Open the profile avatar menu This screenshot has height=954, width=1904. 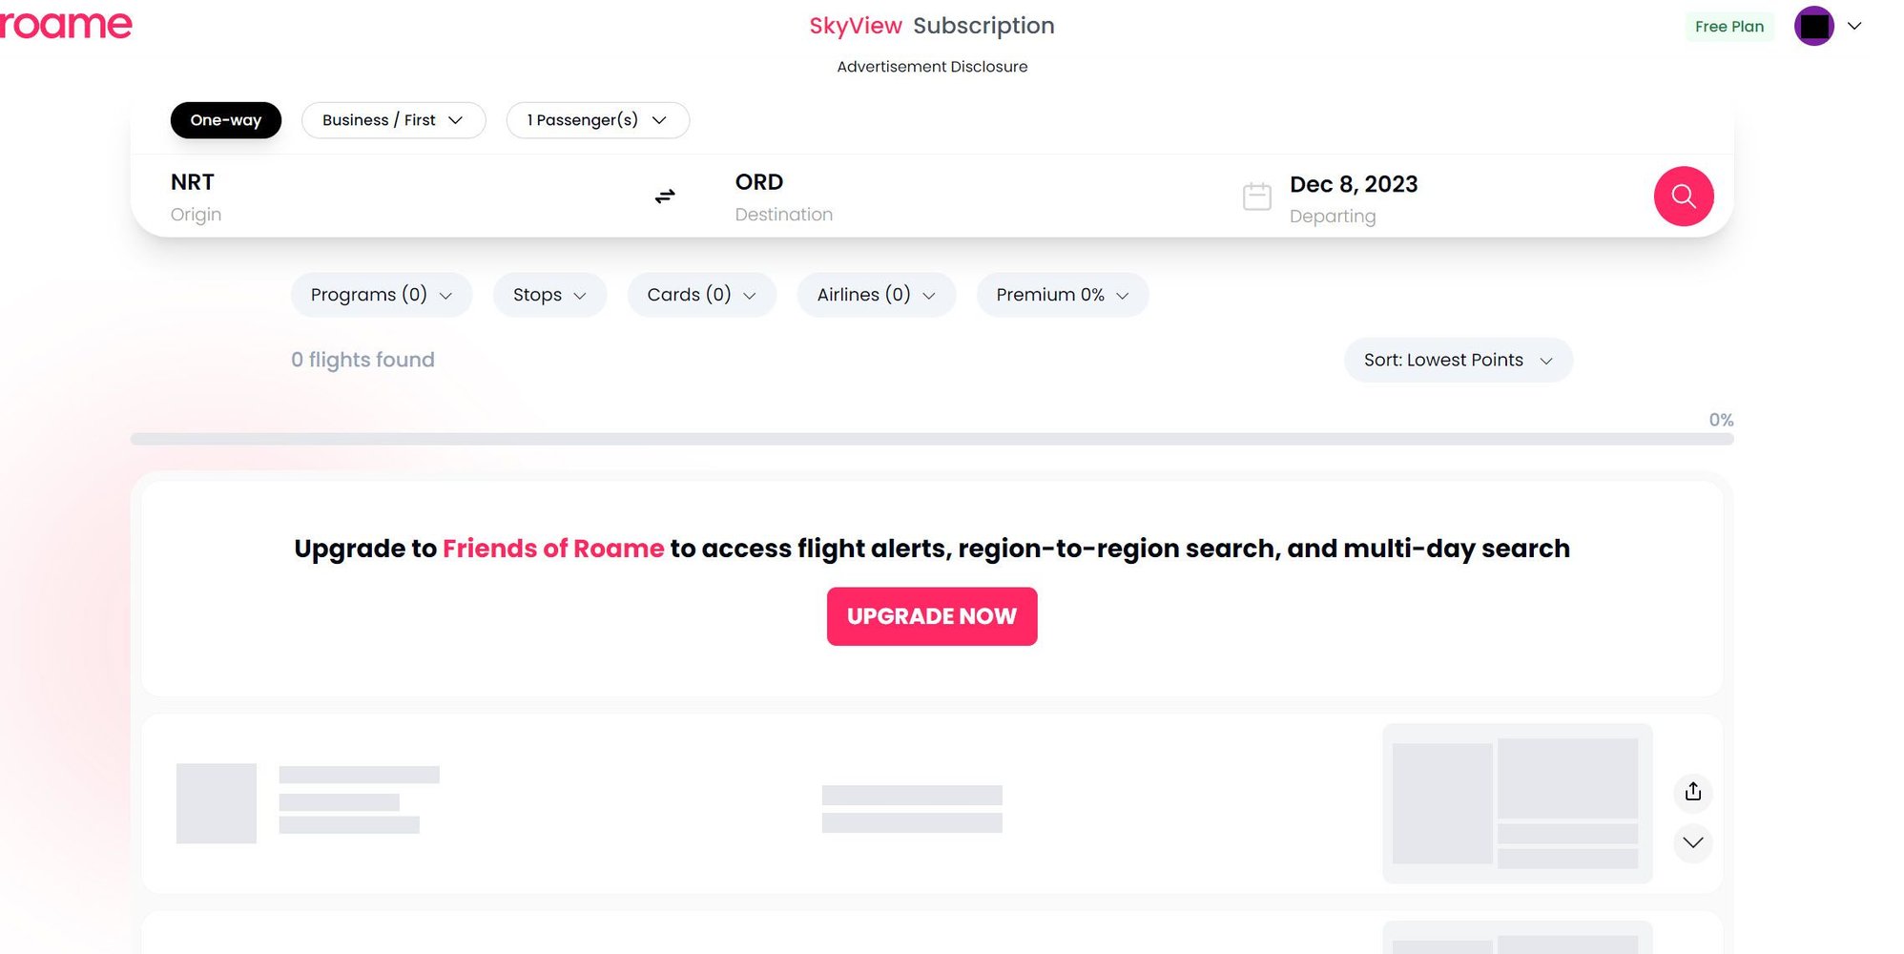(x=1813, y=26)
